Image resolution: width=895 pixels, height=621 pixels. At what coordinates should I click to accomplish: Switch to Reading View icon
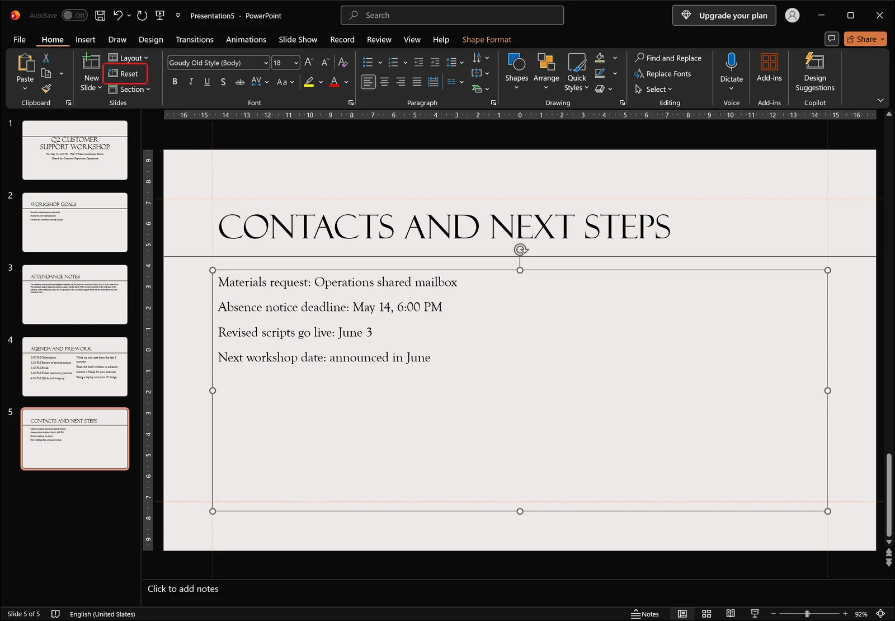[x=731, y=614]
